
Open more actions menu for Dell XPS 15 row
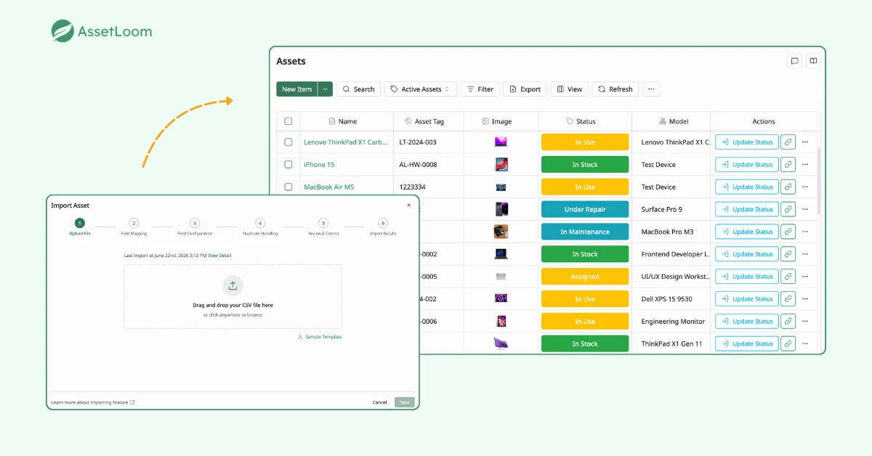805,299
